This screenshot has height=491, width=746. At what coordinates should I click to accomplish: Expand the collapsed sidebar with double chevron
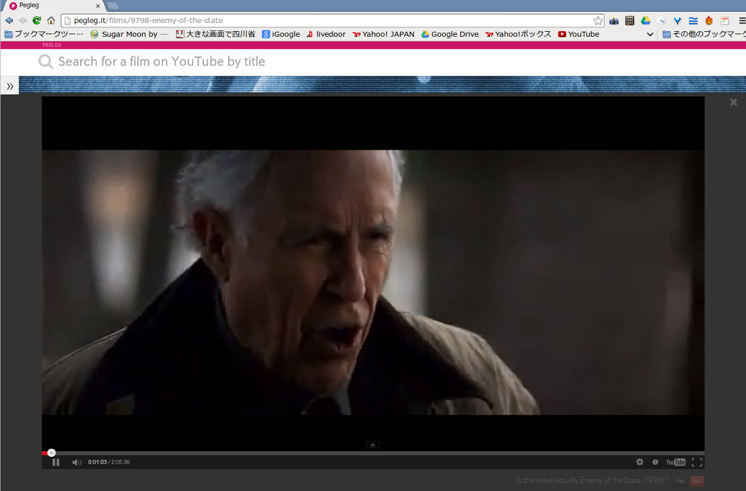pyautogui.click(x=9, y=86)
